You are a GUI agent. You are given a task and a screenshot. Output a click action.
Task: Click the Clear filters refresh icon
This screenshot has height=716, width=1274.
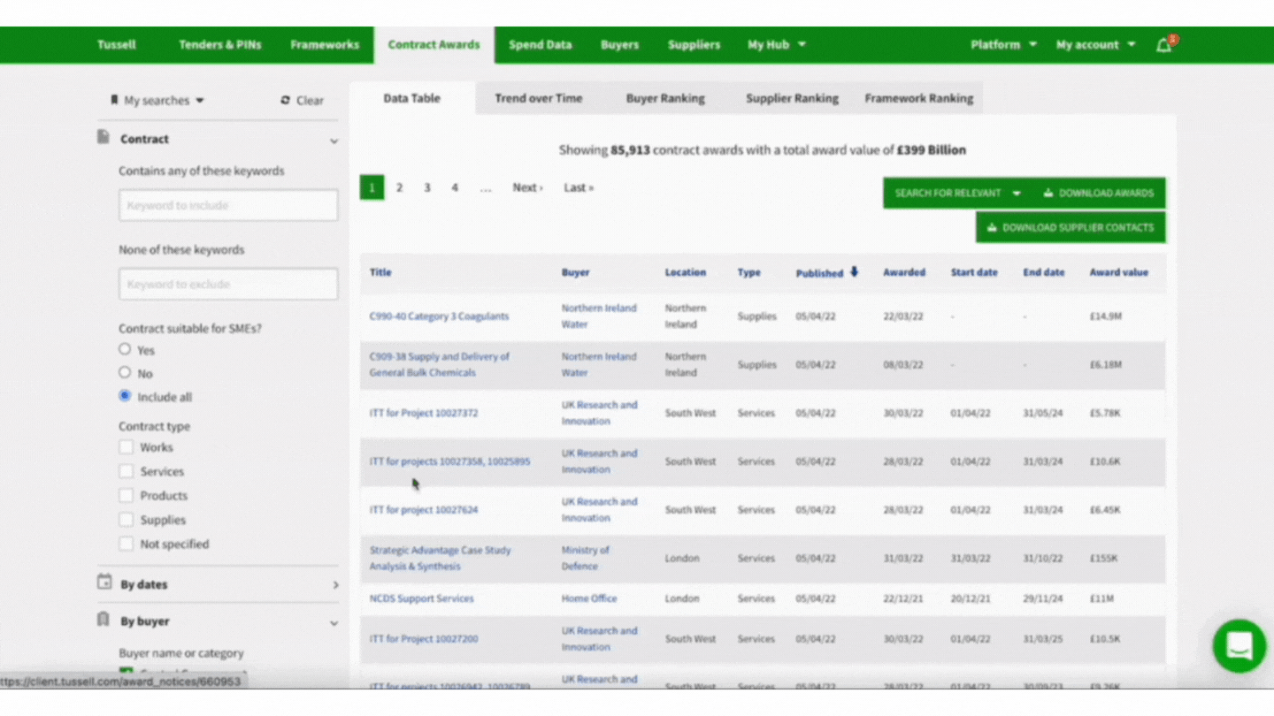pyautogui.click(x=285, y=101)
